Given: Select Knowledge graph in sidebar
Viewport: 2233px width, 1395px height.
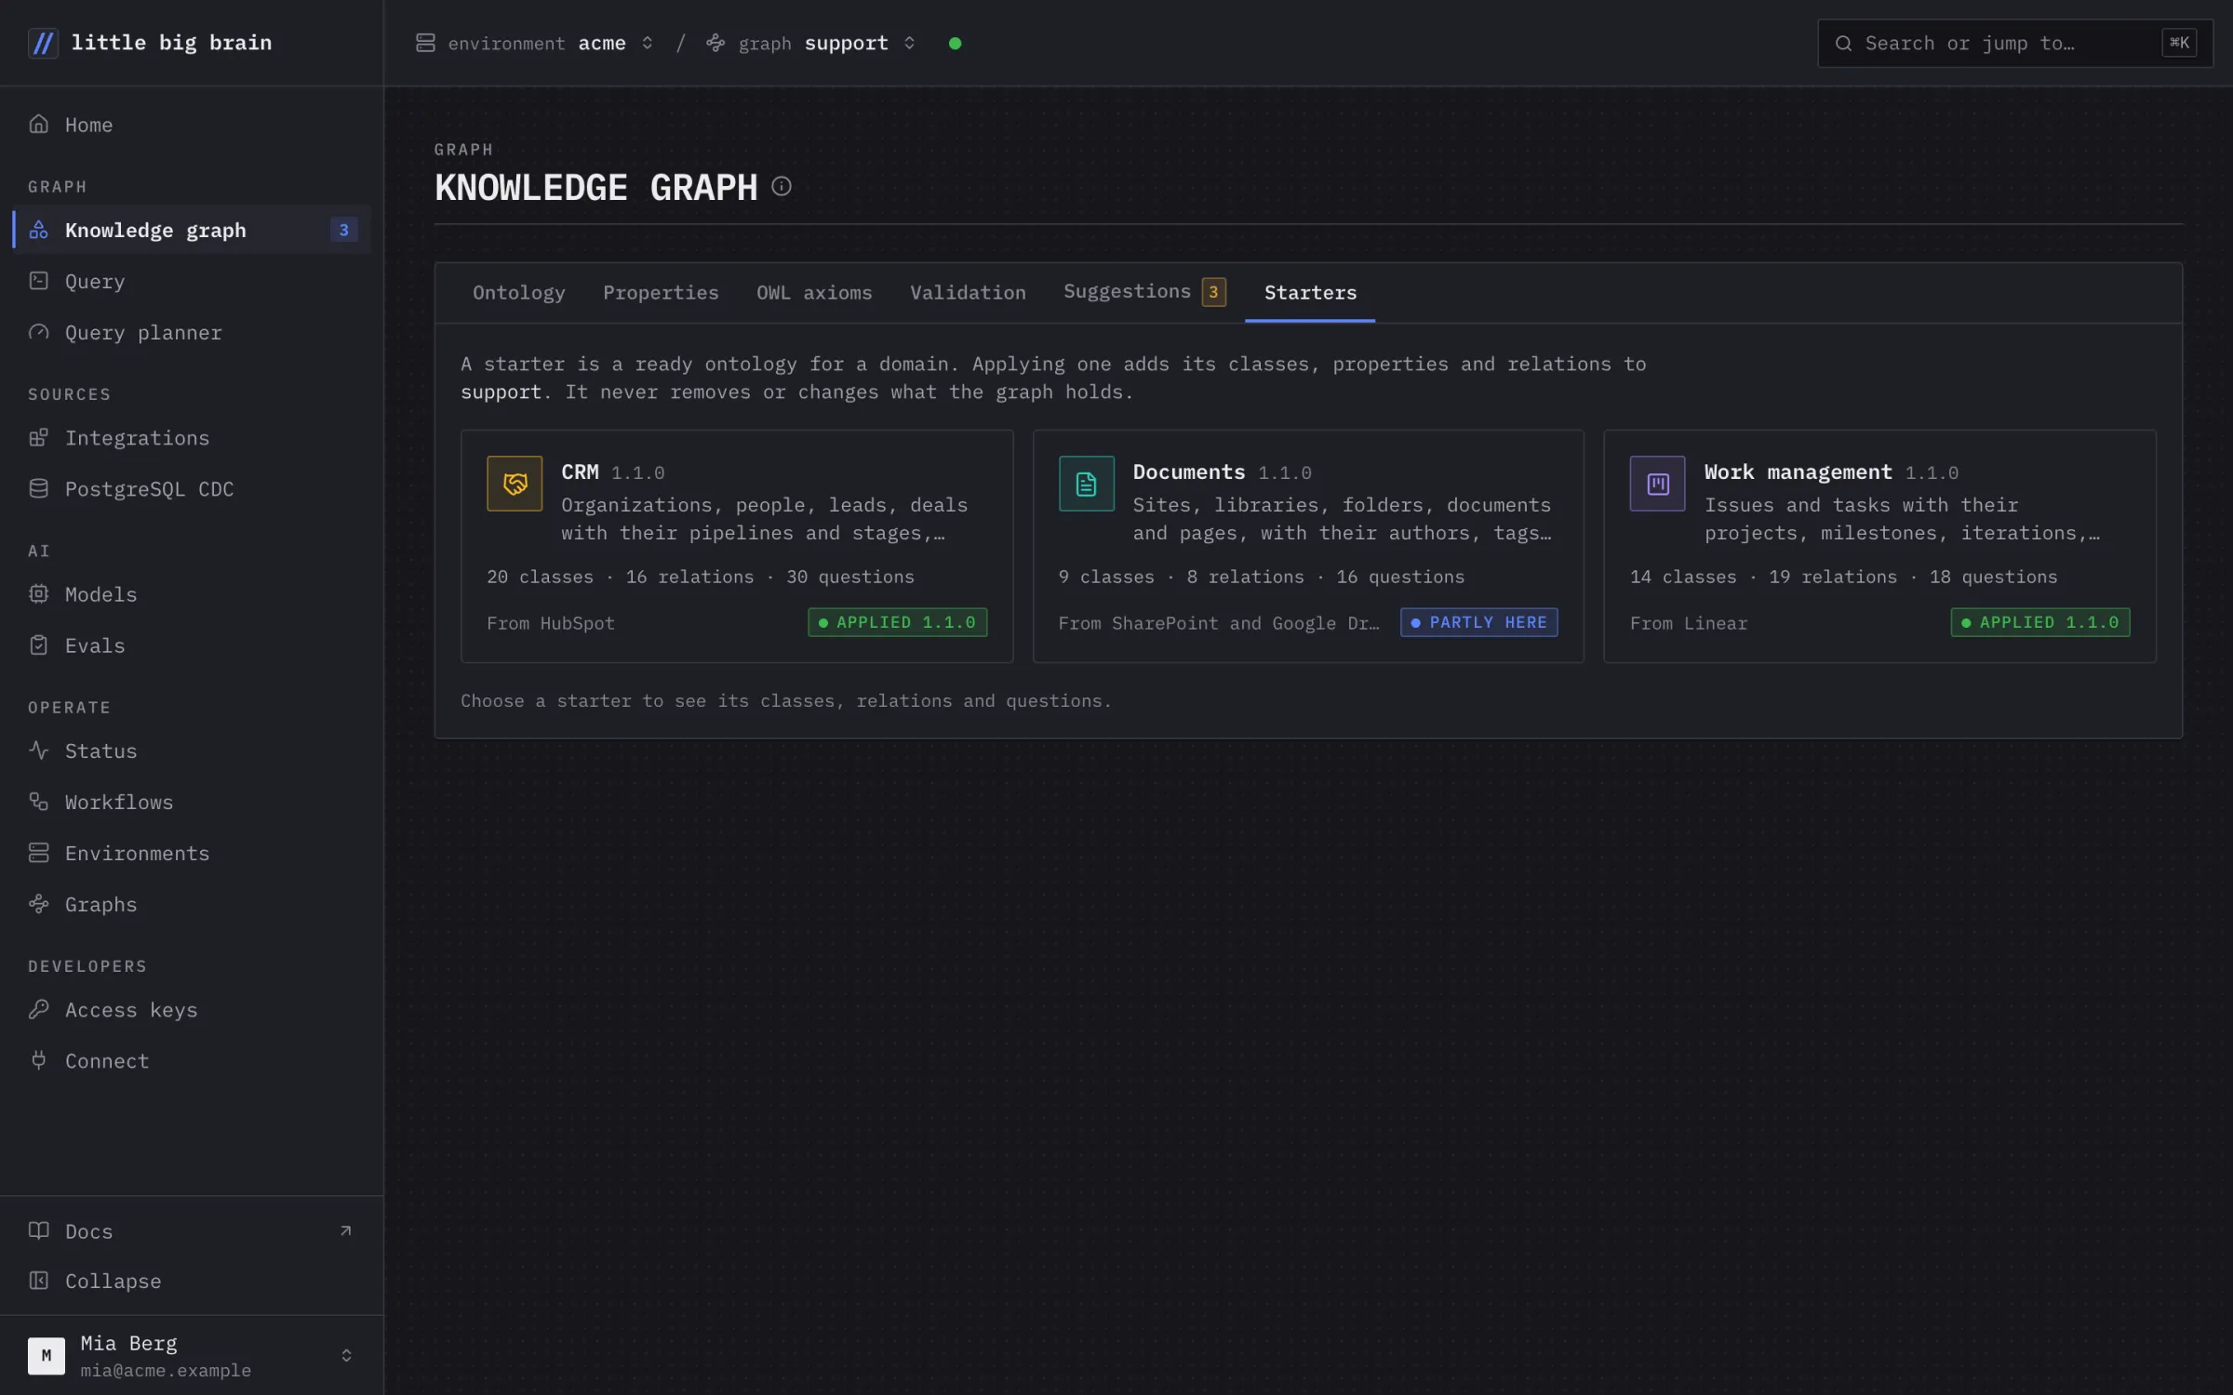Looking at the screenshot, I should 192,230.
